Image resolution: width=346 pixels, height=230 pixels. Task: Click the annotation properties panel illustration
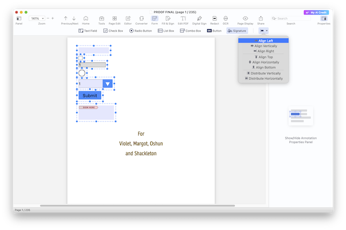(x=301, y=116)
